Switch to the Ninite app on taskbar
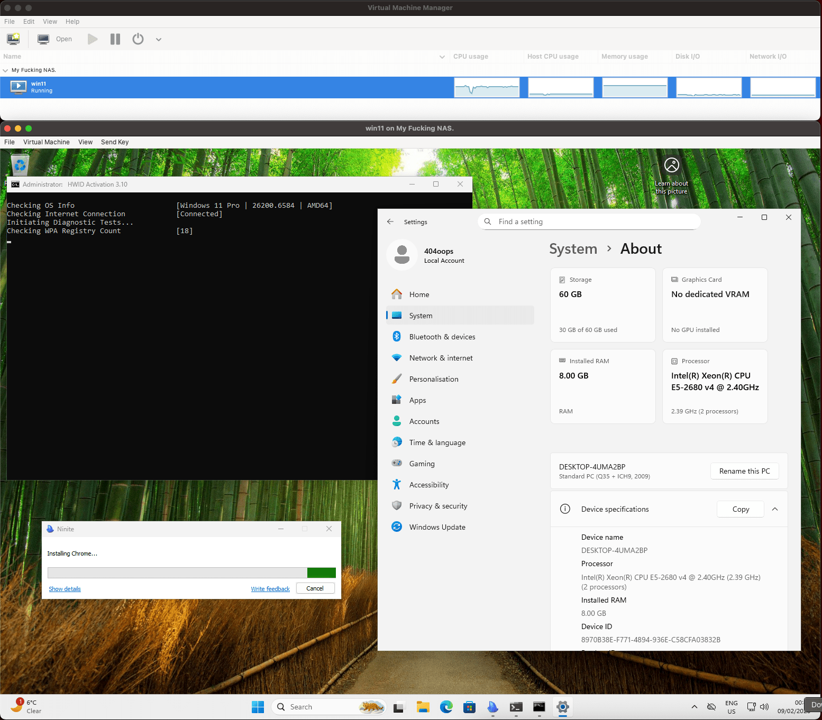 (493, 707)
